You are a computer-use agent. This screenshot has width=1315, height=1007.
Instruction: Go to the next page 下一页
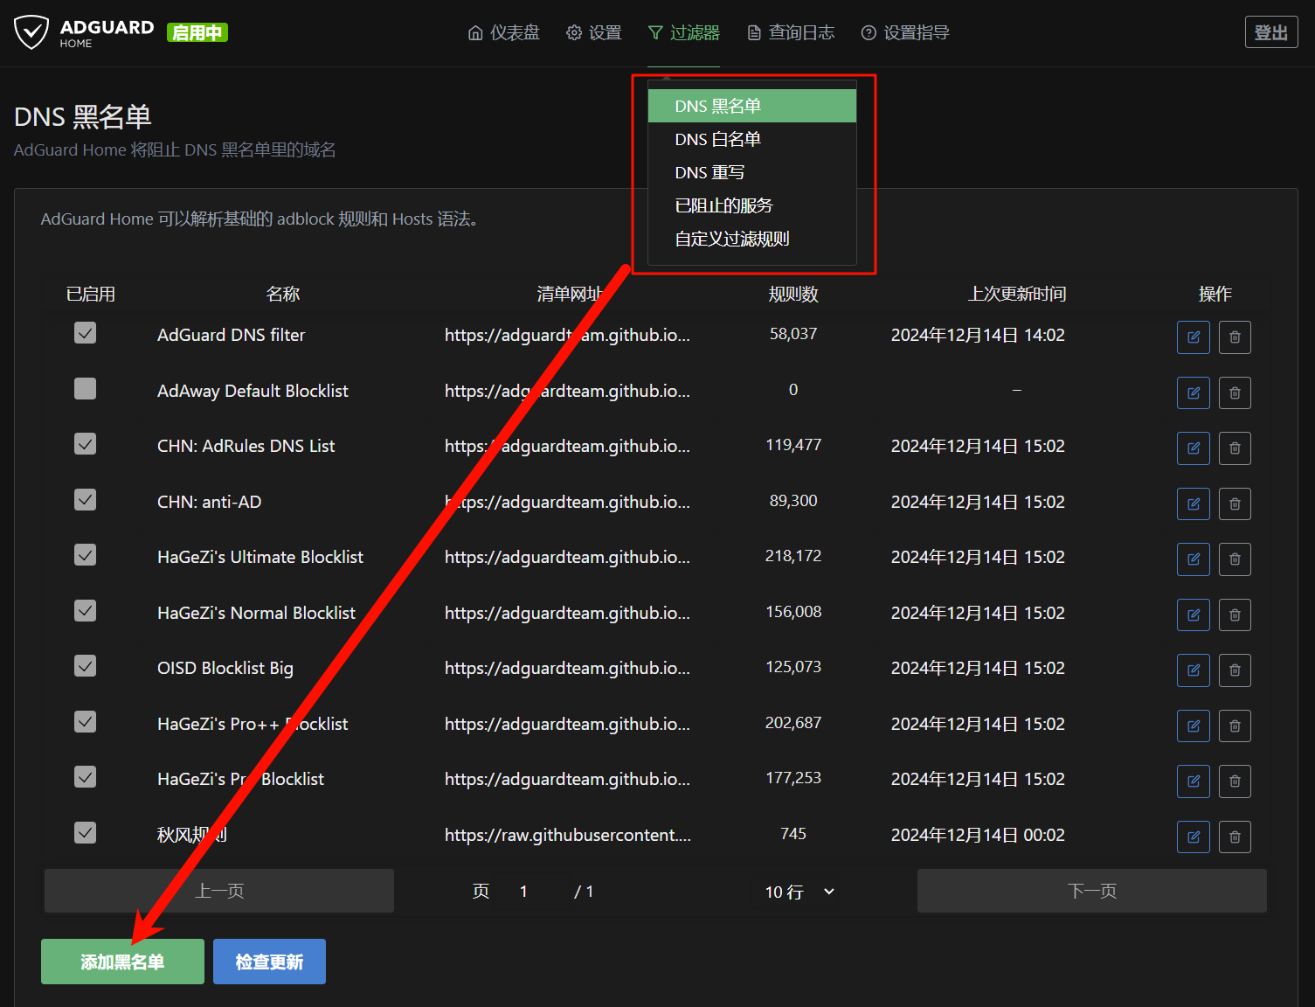(x=1092, y=891)
